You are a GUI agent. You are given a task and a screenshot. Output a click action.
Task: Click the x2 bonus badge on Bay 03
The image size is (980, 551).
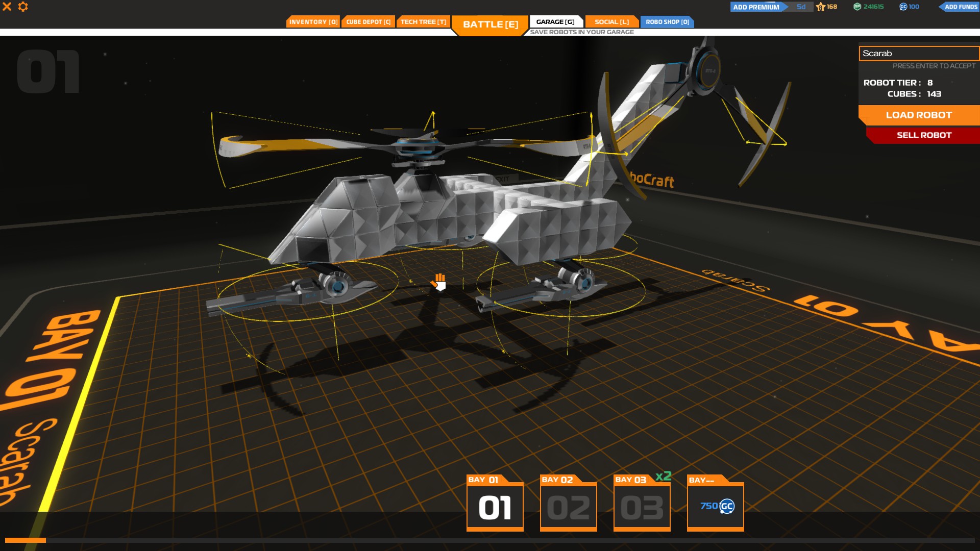663,476
